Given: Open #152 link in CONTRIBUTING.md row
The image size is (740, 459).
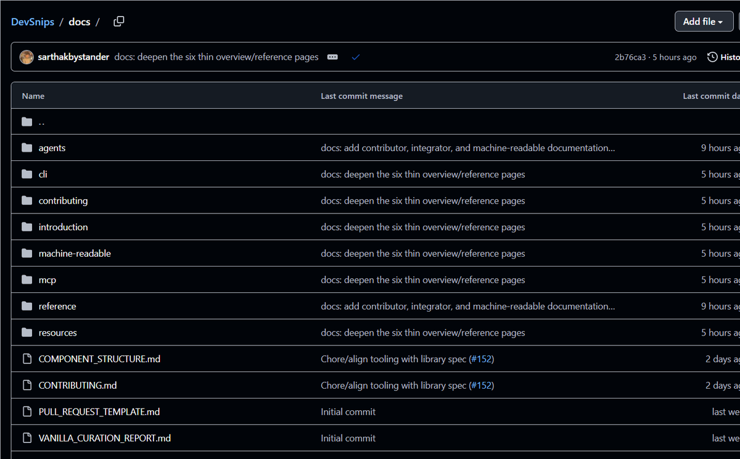Looking at the screenshot, I should [x=482, y=386].
